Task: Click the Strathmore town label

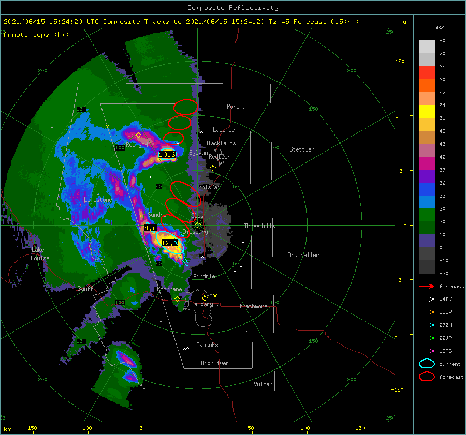Action: (252, 306)
